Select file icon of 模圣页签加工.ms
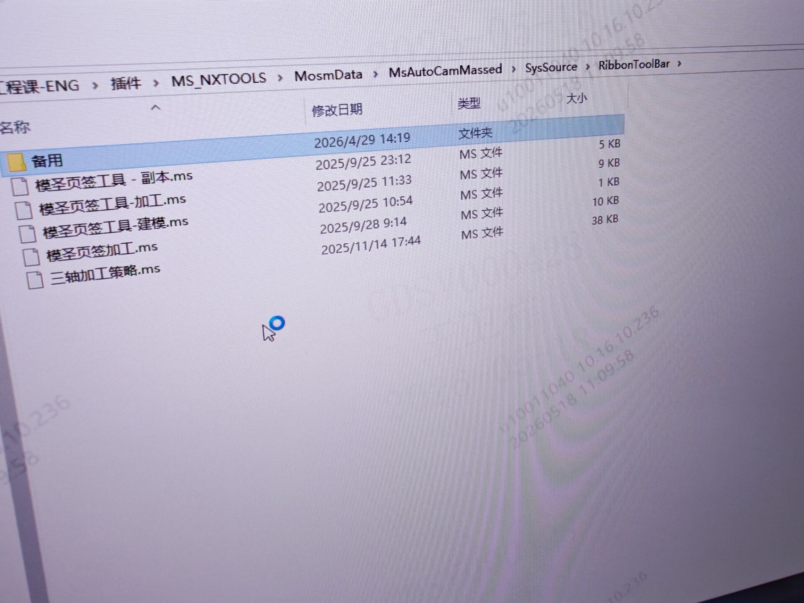Image resolution: width=804 pixels, height=603 pixels. click(x=31, y=257)
